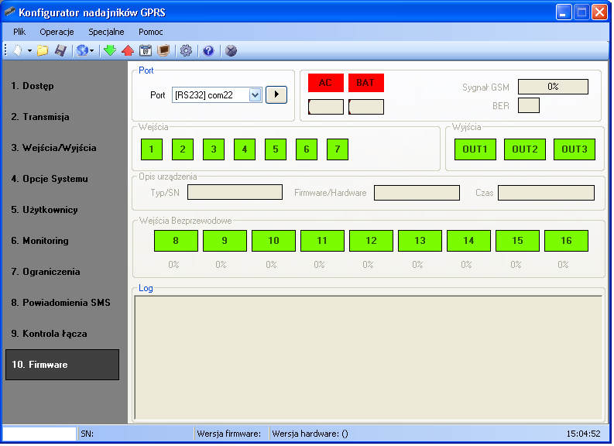Click the gray X close icon in the toolbar
This screenshot has width=614, height=446.
point(231,51)
